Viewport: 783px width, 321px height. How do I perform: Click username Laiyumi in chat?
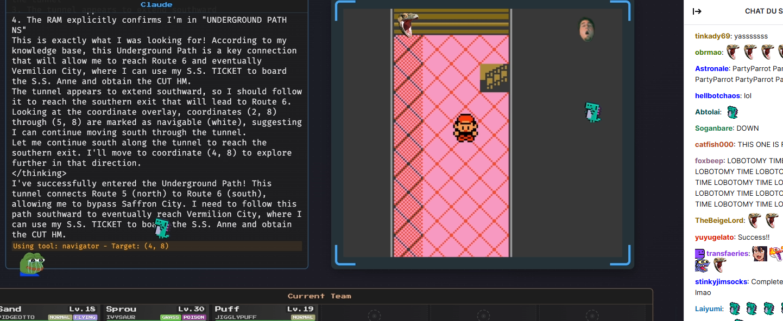click(x=709, y=309)
